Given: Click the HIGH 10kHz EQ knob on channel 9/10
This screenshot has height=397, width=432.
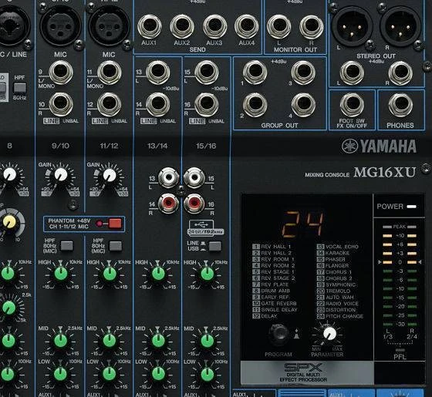Looking at the screenshot, I should point(61,274).
